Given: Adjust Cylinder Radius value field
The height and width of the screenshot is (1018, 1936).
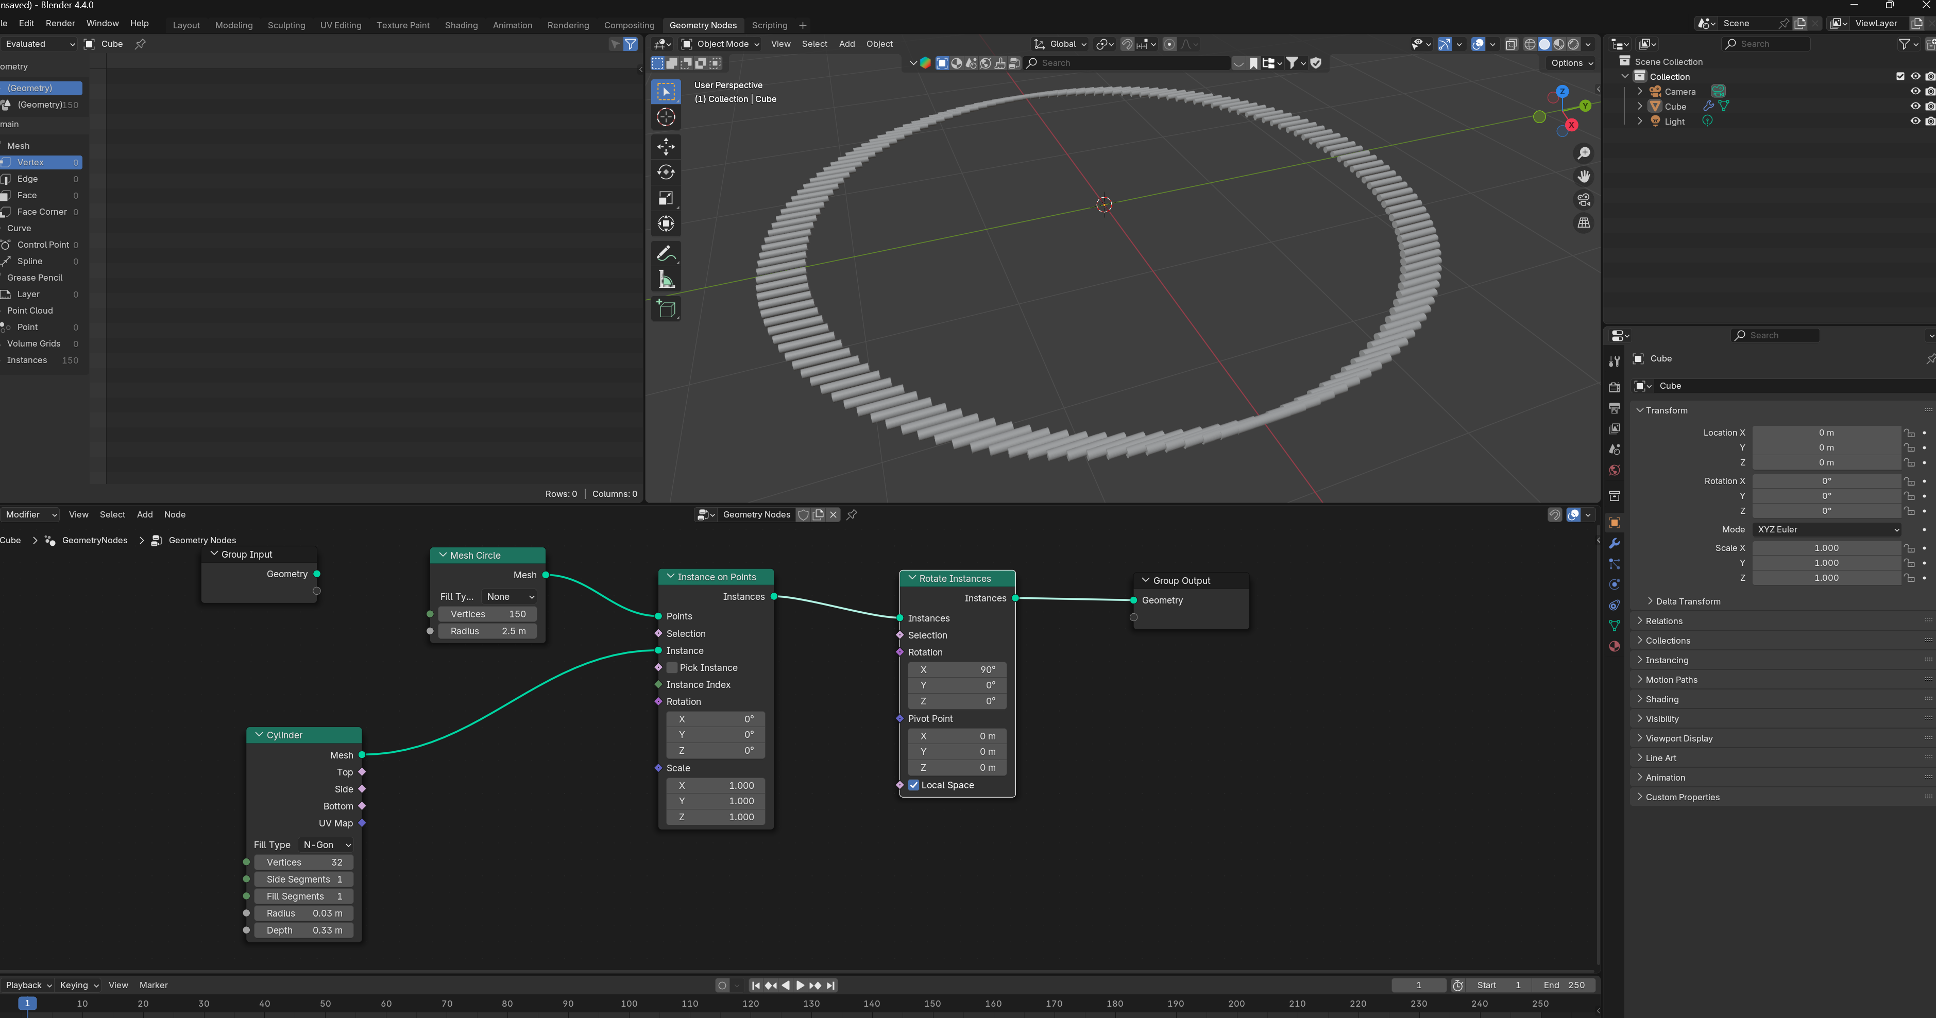Looking at the screenshot, I should tap(304, 913).
